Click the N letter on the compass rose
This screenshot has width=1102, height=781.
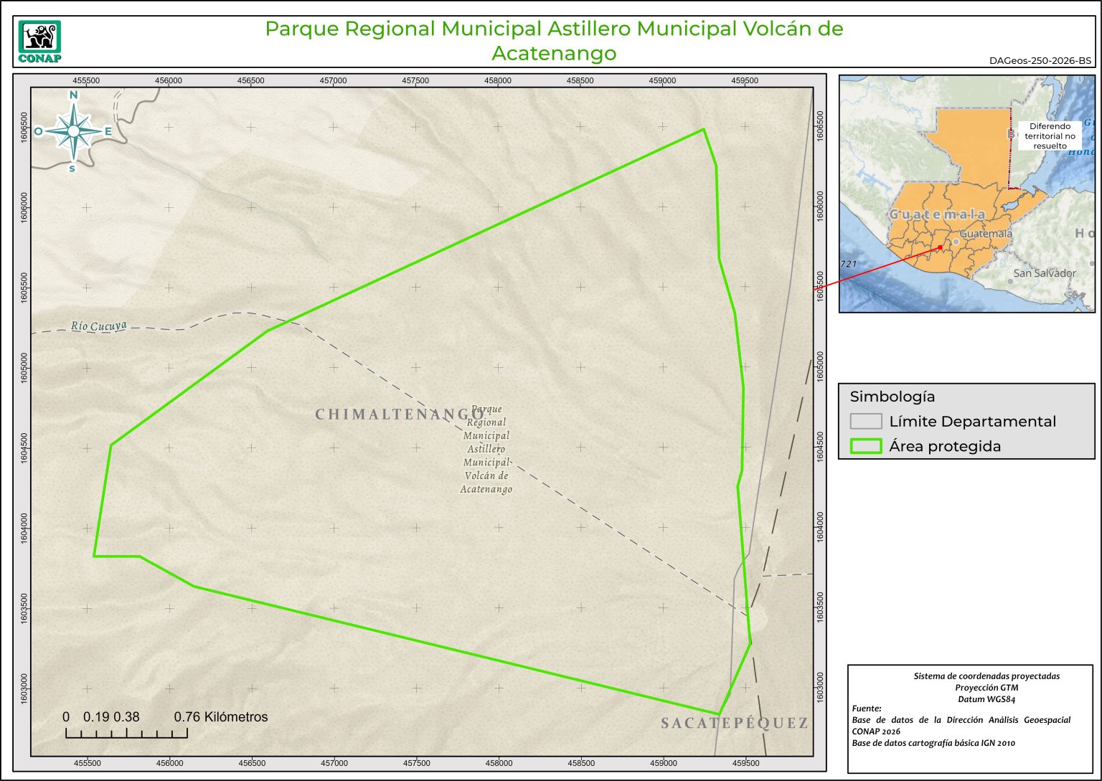[x=73, y=95]
